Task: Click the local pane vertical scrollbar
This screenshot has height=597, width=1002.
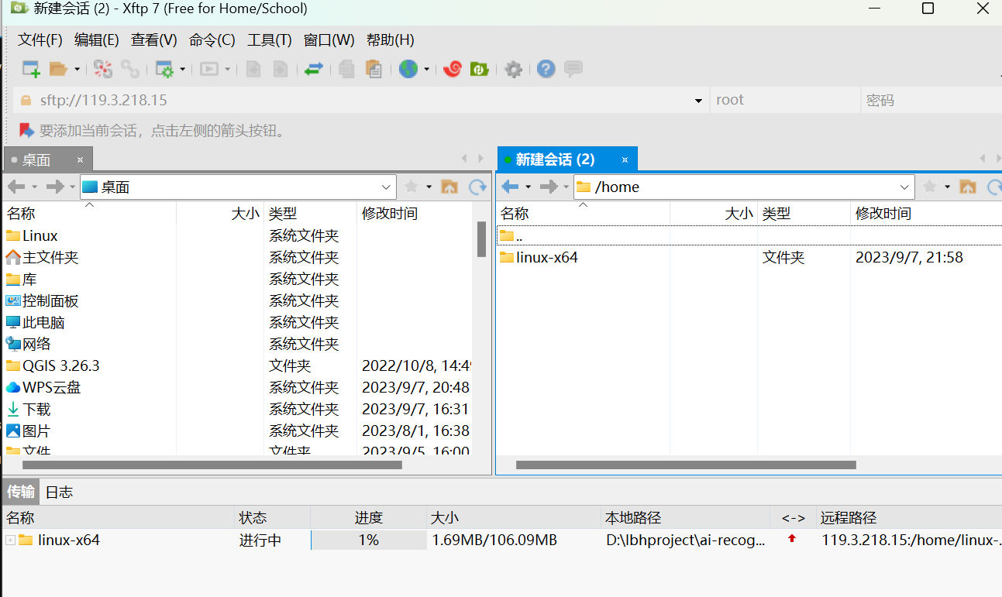Action: point(481,239)
